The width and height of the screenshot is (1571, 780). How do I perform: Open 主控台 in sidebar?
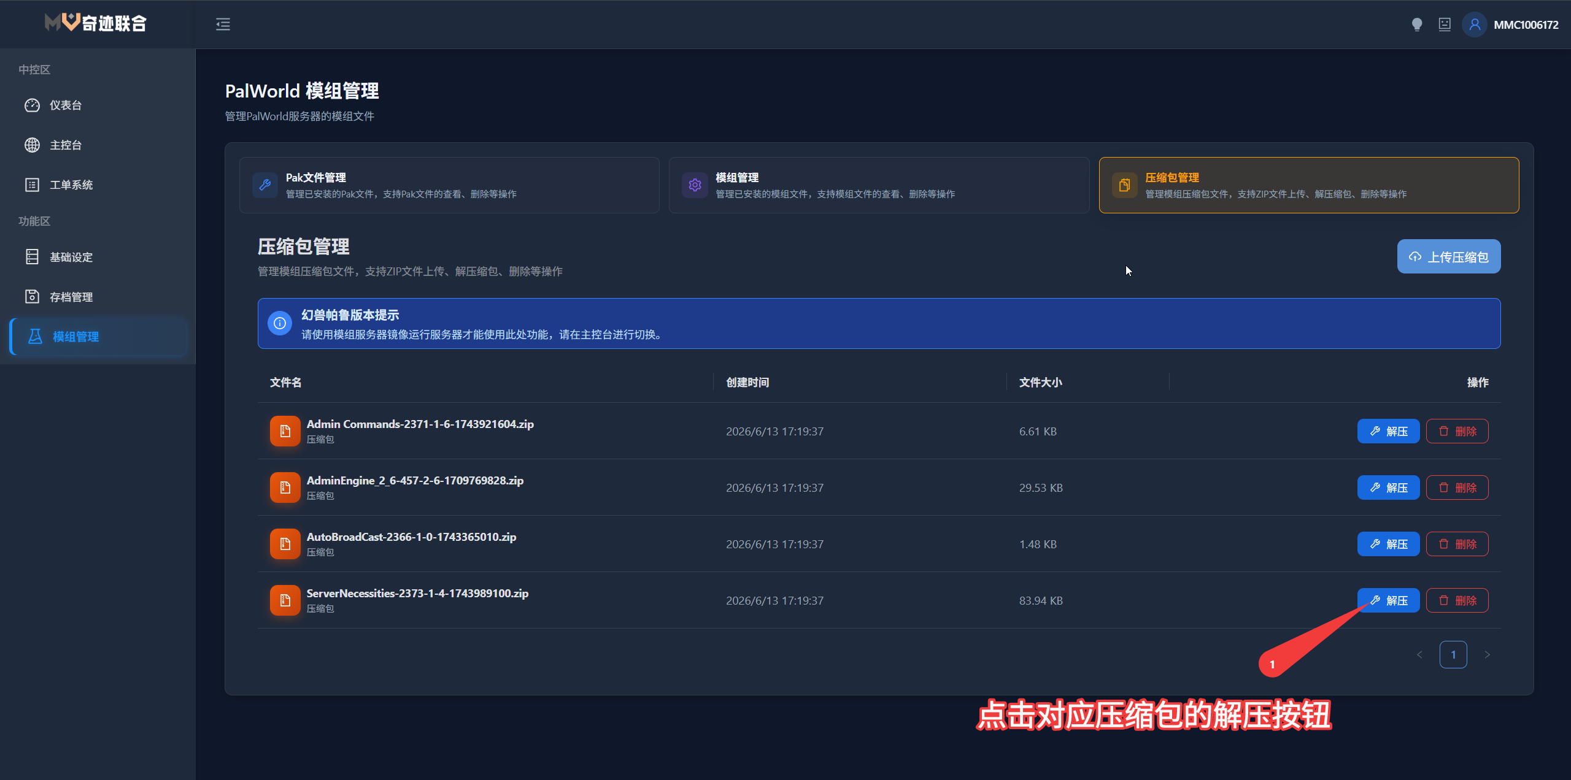click(98, 145)
